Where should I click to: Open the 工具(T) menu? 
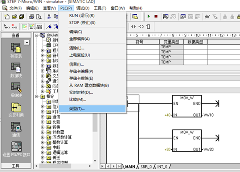tap(100, 8)
